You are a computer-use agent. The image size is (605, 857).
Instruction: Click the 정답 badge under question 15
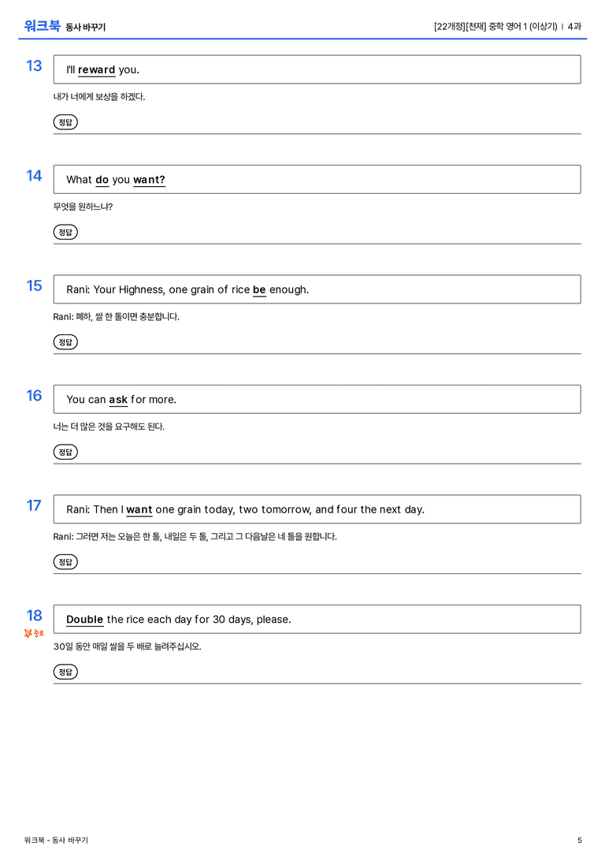pyautogui.click(x=65, y=341)
